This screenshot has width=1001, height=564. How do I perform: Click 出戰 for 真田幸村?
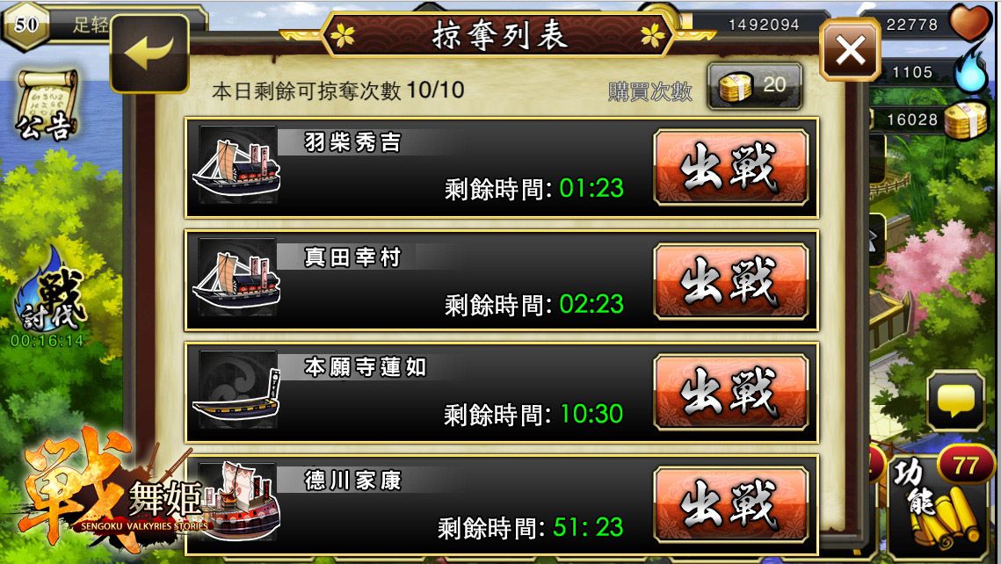(x=731, y=281)
